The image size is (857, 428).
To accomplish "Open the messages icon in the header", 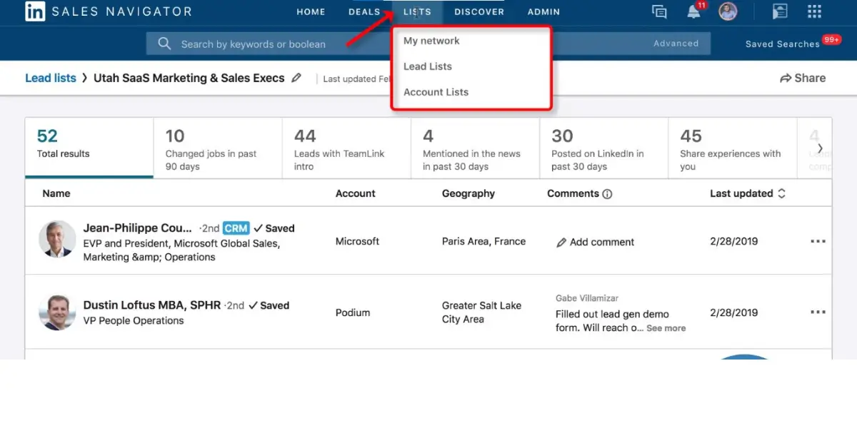I will click(x=659, y=11).
